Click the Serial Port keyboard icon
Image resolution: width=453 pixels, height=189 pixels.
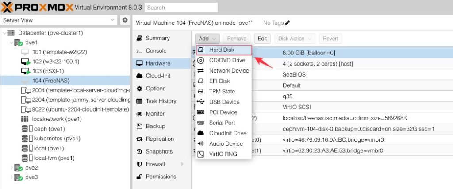point(201,123)
